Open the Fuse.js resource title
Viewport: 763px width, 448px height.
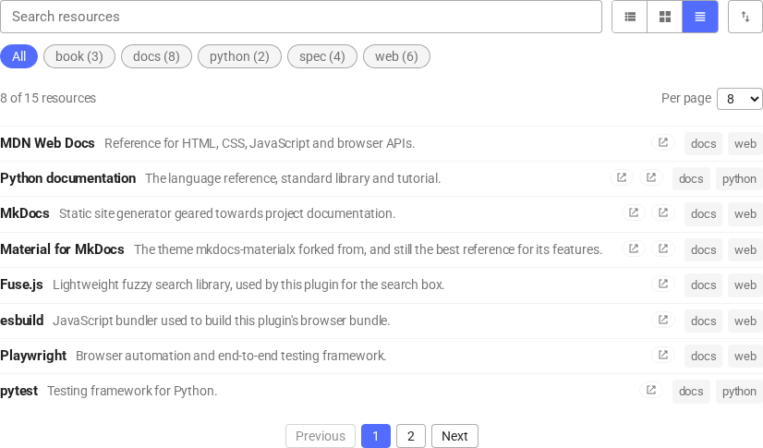21,285
